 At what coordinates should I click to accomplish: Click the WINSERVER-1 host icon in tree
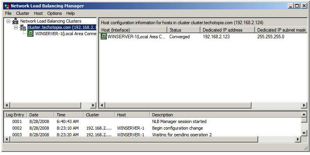30,34
